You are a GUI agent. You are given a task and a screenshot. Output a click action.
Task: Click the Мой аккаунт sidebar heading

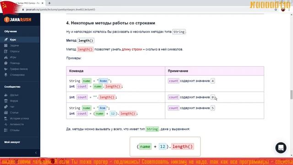(12, 142)
